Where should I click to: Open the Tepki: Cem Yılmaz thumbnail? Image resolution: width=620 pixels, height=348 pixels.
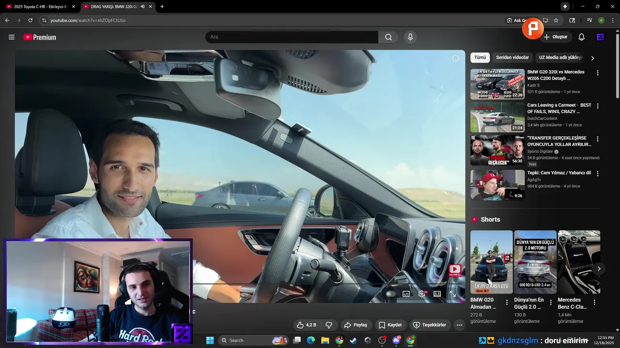tap(497, 185)
